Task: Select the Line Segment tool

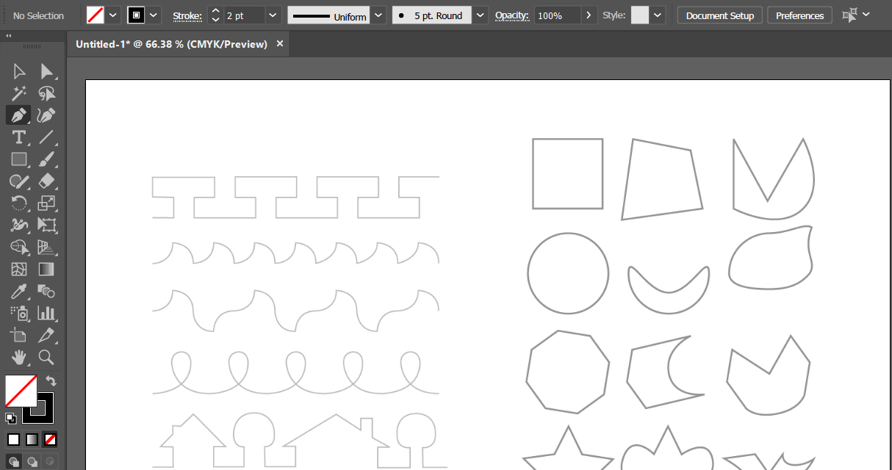Action: (x=47, y=137)
